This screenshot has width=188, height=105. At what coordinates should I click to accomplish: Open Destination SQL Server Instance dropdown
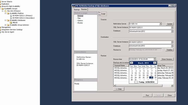pos(172,42)
